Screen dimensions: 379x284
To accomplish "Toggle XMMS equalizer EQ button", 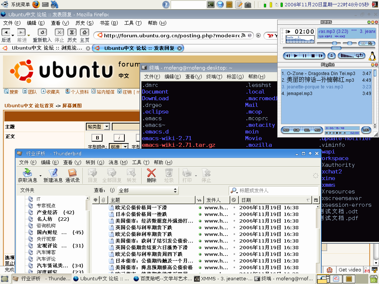I will pos(363,43).
